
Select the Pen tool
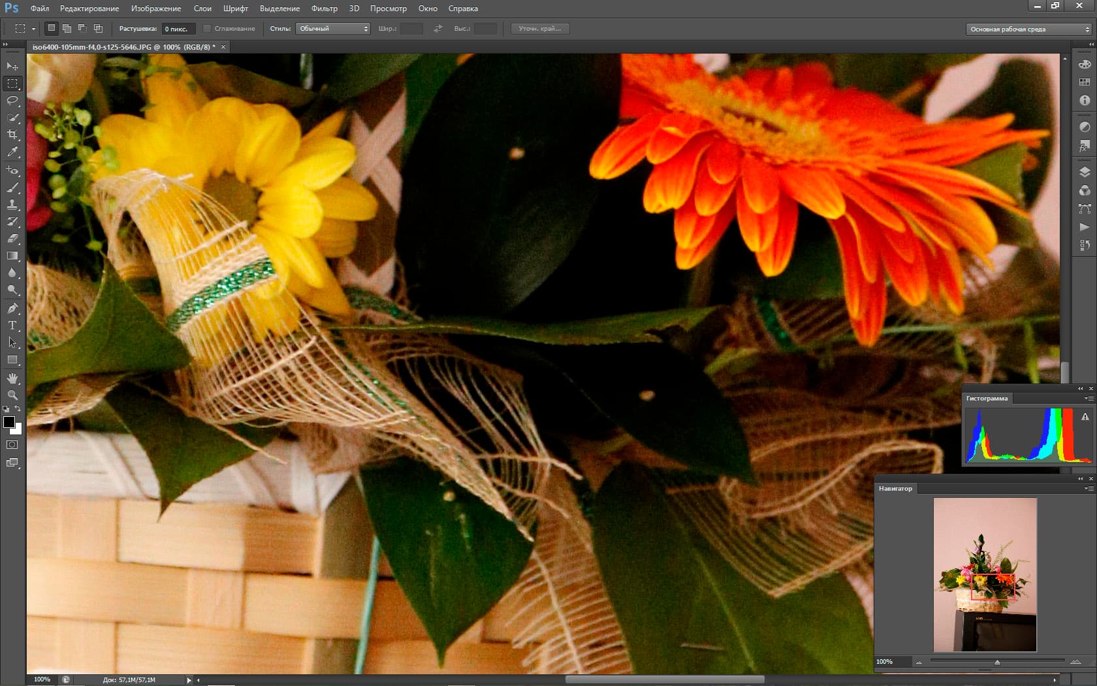tap(12, 308)
